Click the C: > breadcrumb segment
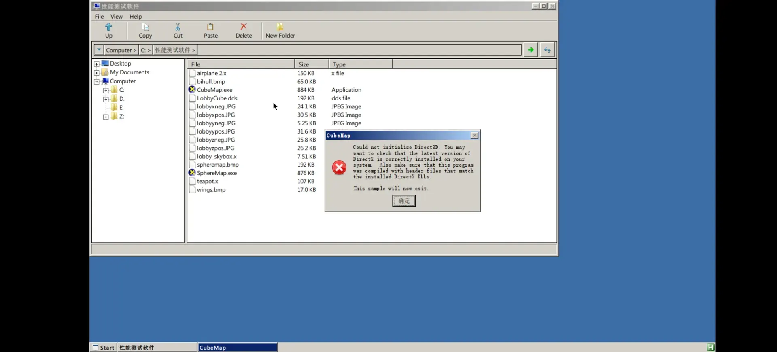Viewport: 777px width, 352px height. pos(145,50)
